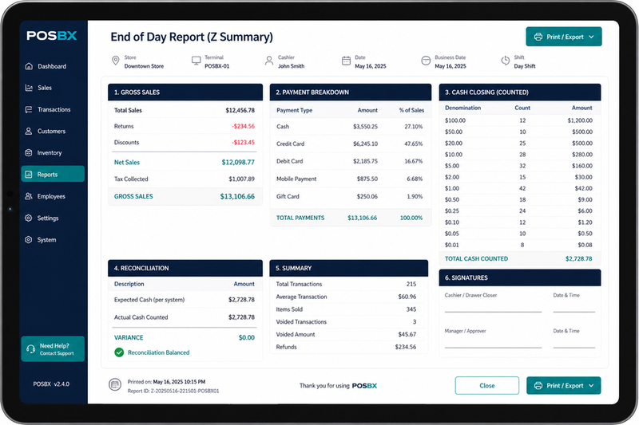Open the Need Help? Contact Support button

53,349
